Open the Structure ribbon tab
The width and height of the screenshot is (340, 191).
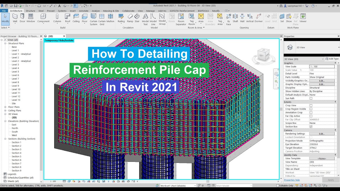click(x=30, y=11)
